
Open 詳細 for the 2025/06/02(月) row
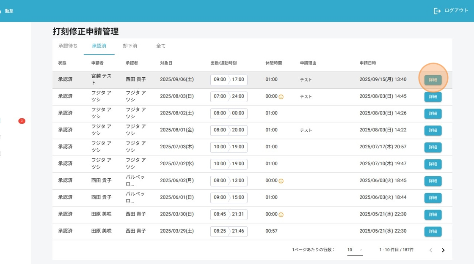pos(433,181)
